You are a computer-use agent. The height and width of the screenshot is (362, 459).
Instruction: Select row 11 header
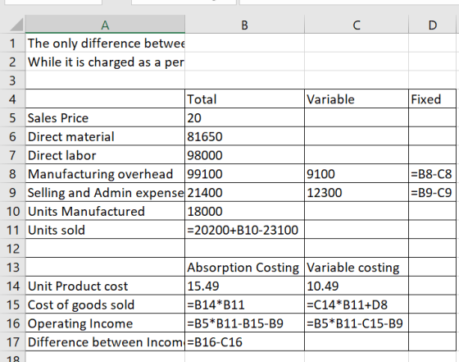click(x=12, y=230)
